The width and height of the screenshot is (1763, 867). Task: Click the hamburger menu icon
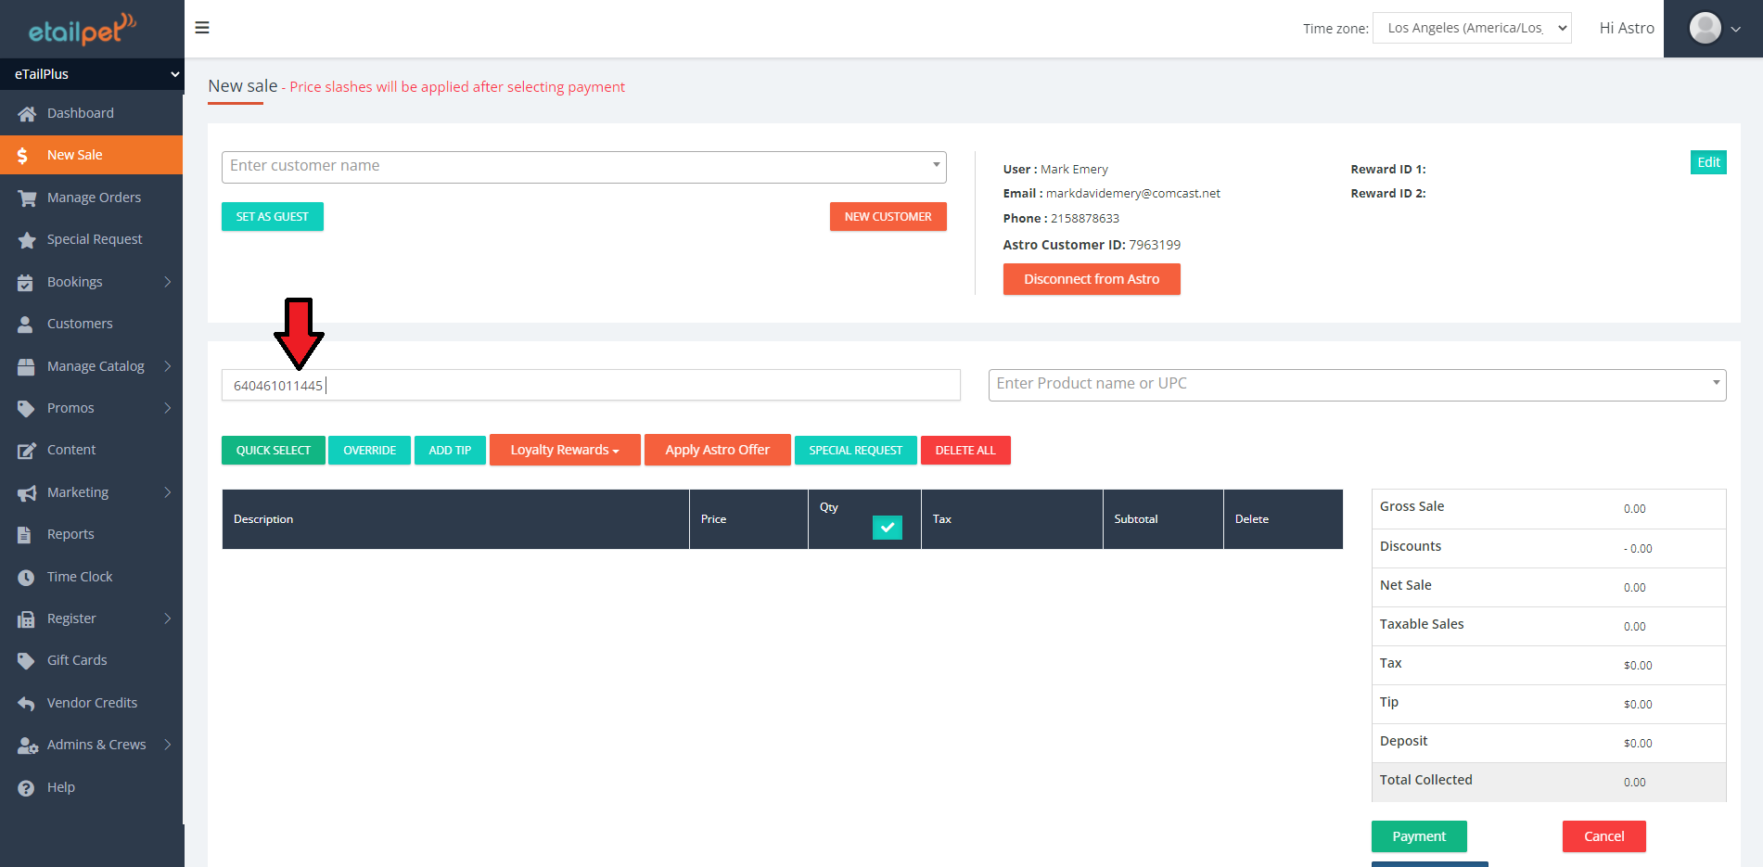click(202, 28)
